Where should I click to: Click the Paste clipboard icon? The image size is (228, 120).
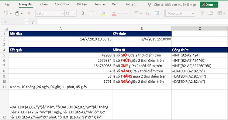tap(17, 13)
